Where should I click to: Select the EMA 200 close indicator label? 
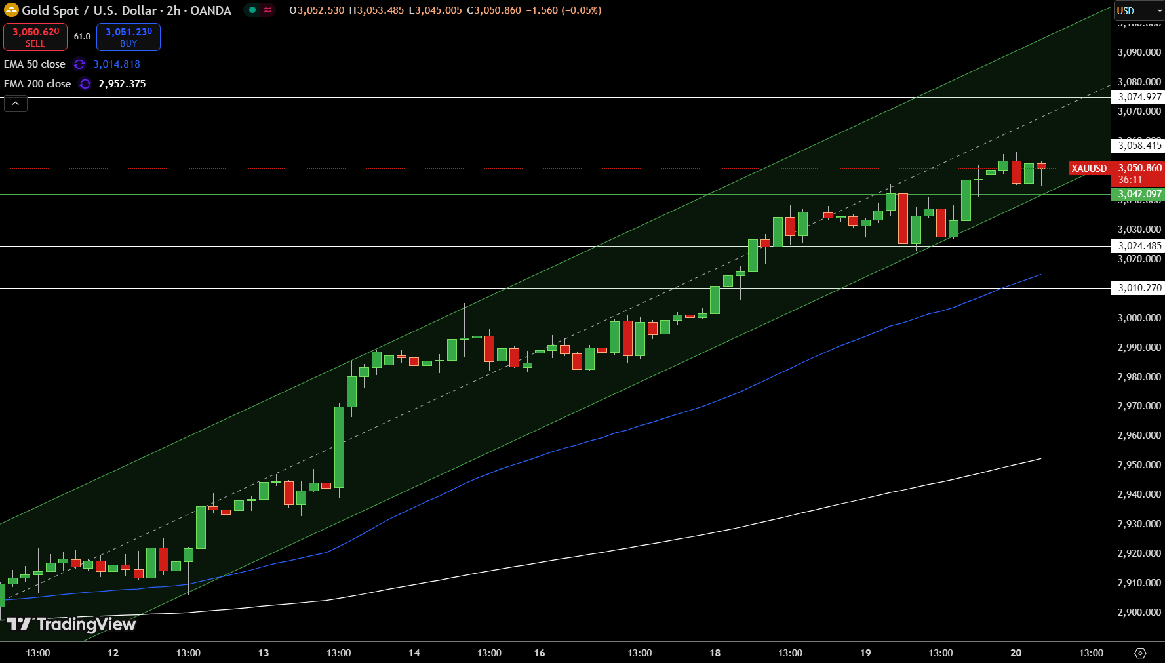click(37, 84)
